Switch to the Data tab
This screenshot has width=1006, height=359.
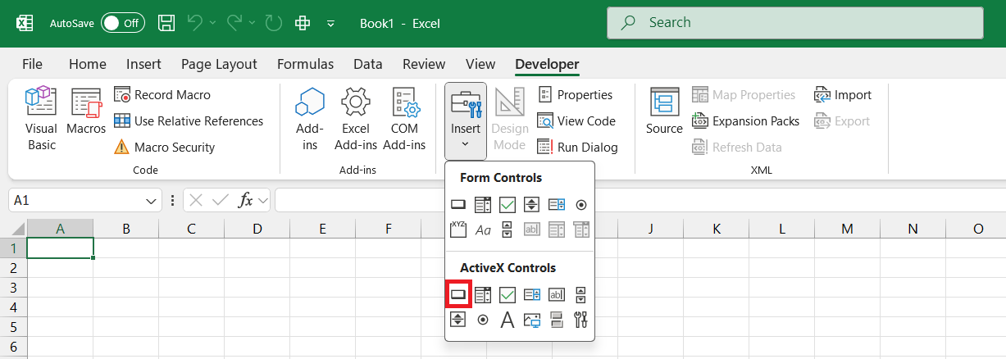click(x=368, y=64)
